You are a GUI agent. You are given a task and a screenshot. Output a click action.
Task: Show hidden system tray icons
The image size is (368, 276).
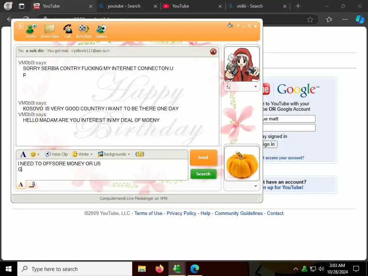tap(296, 269)
